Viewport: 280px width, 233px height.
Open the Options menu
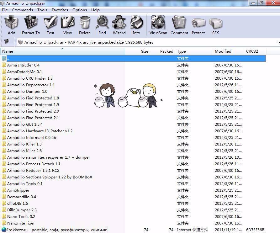click(x=79, y=10)
